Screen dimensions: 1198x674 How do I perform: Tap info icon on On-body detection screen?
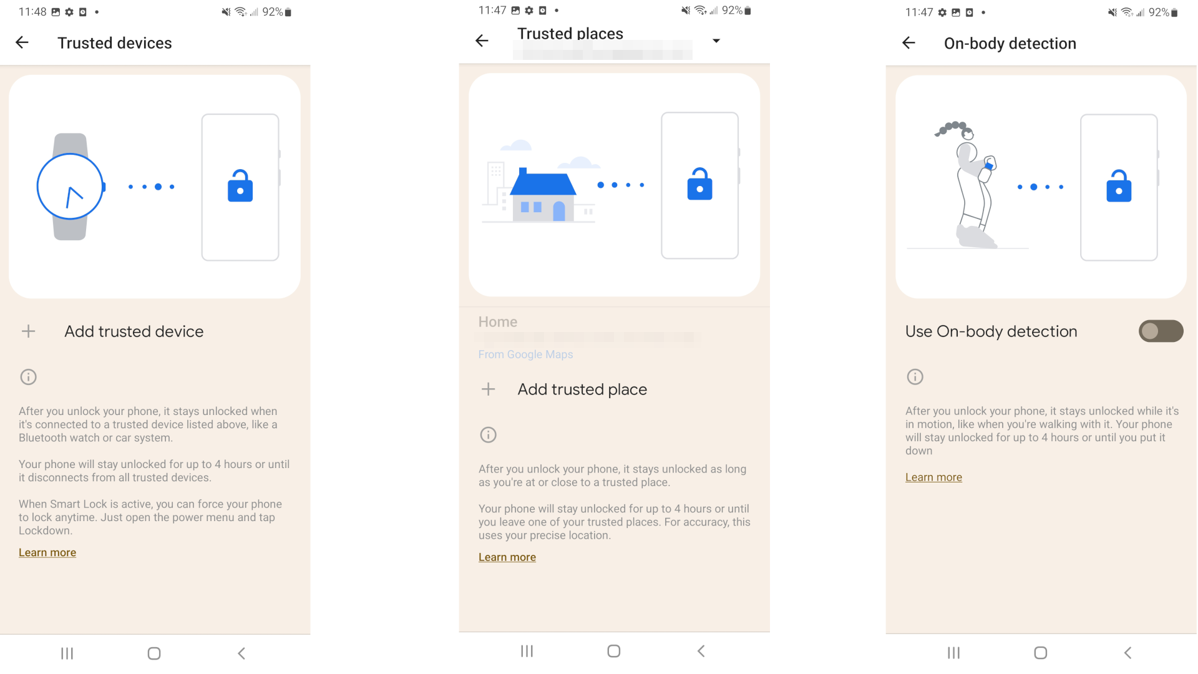[x=915, y=377]
